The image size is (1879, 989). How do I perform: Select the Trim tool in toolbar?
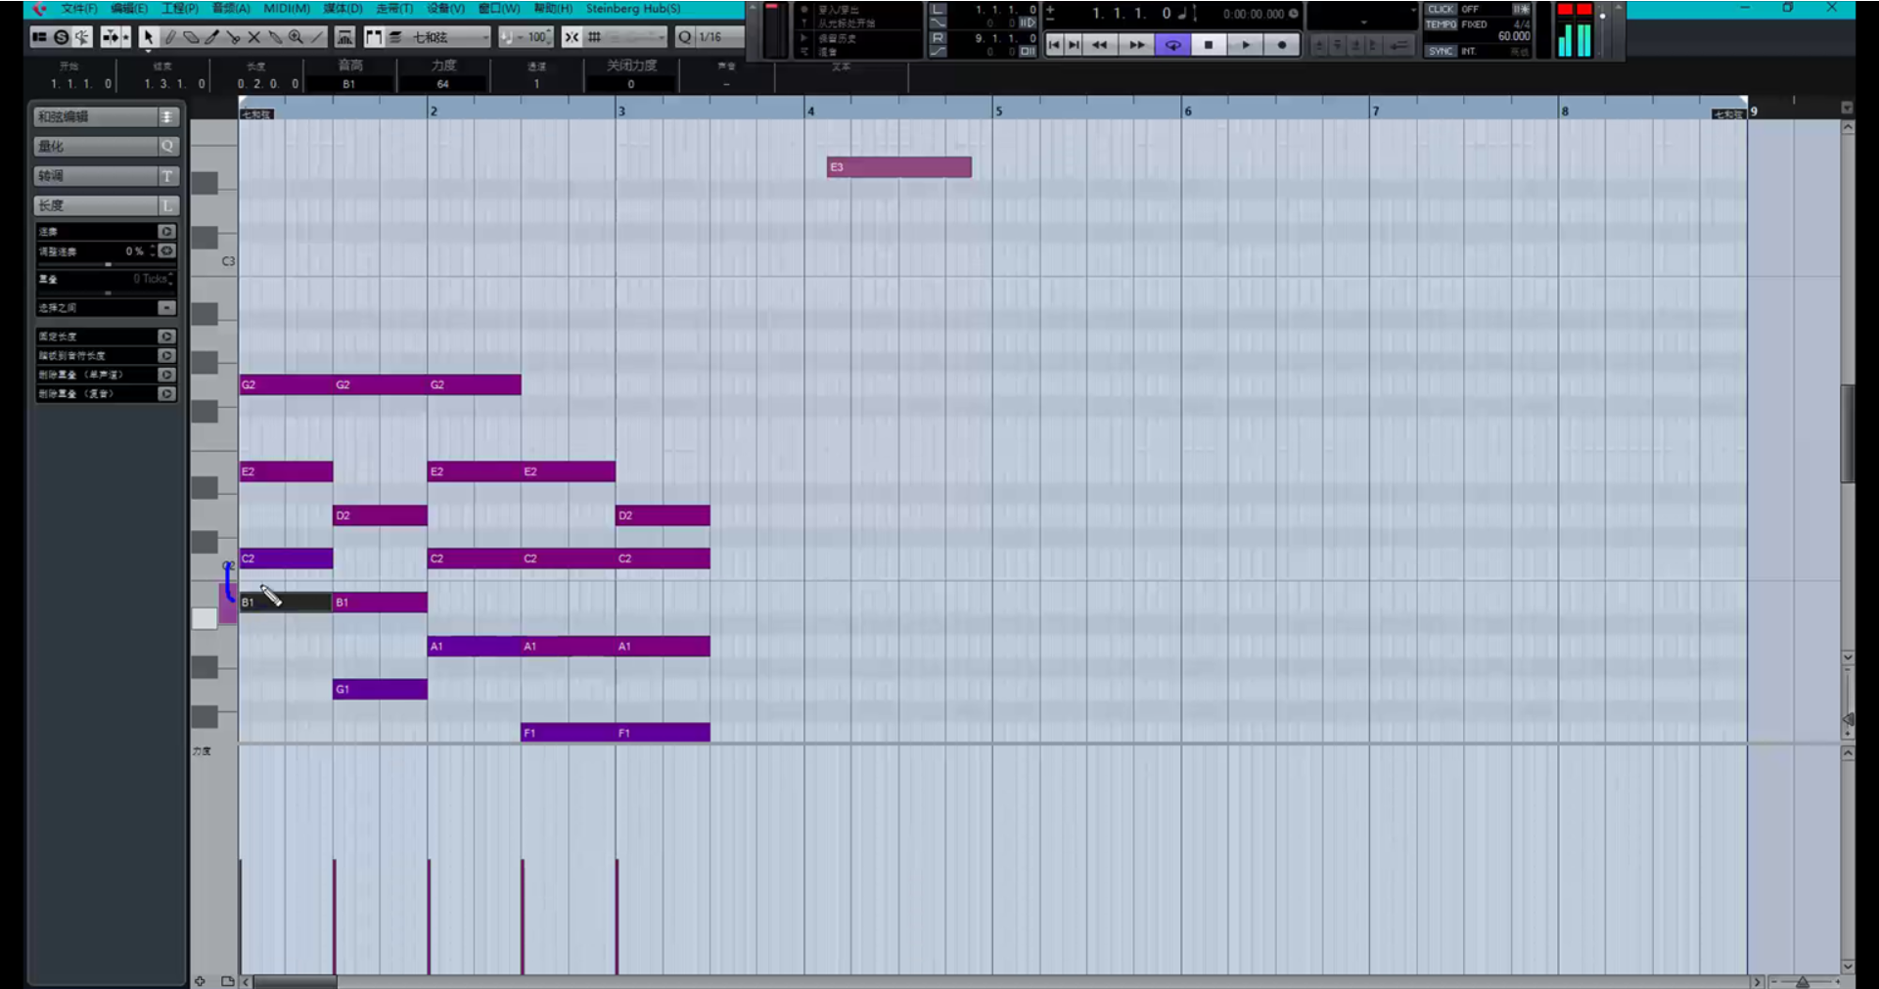pyautogui.click(x=211, y=37)
